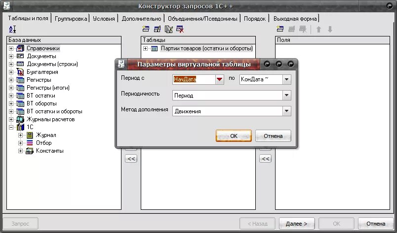This screenshot has height=233, width=397.
Task: Click the Журнал book icon under 1С
Action: pos(30,135)
